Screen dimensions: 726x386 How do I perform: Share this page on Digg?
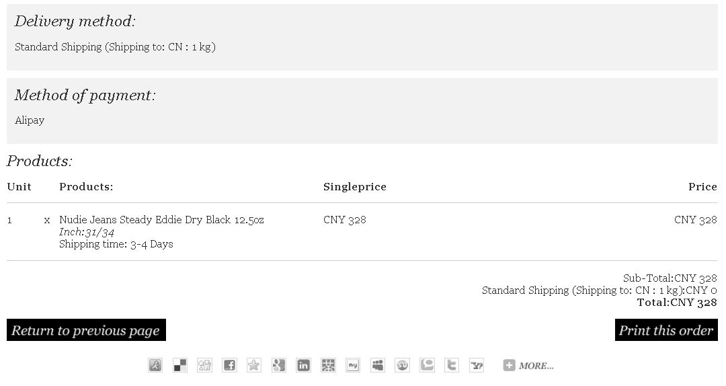pos(204,365)
